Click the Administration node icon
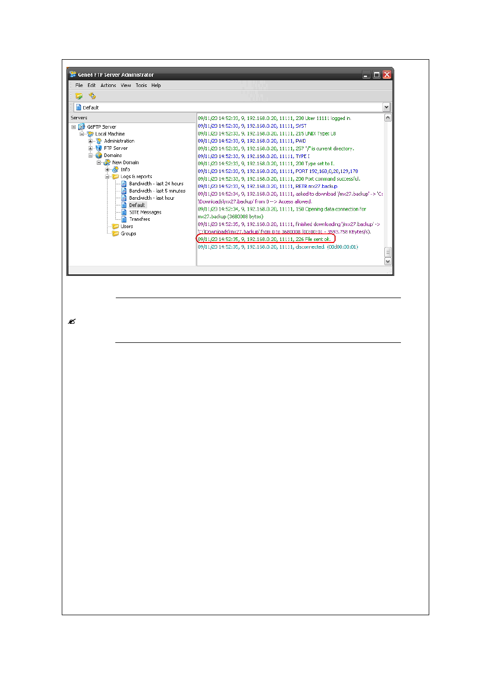The width and height of the screenshot is (491, 695). coord(99,141)
